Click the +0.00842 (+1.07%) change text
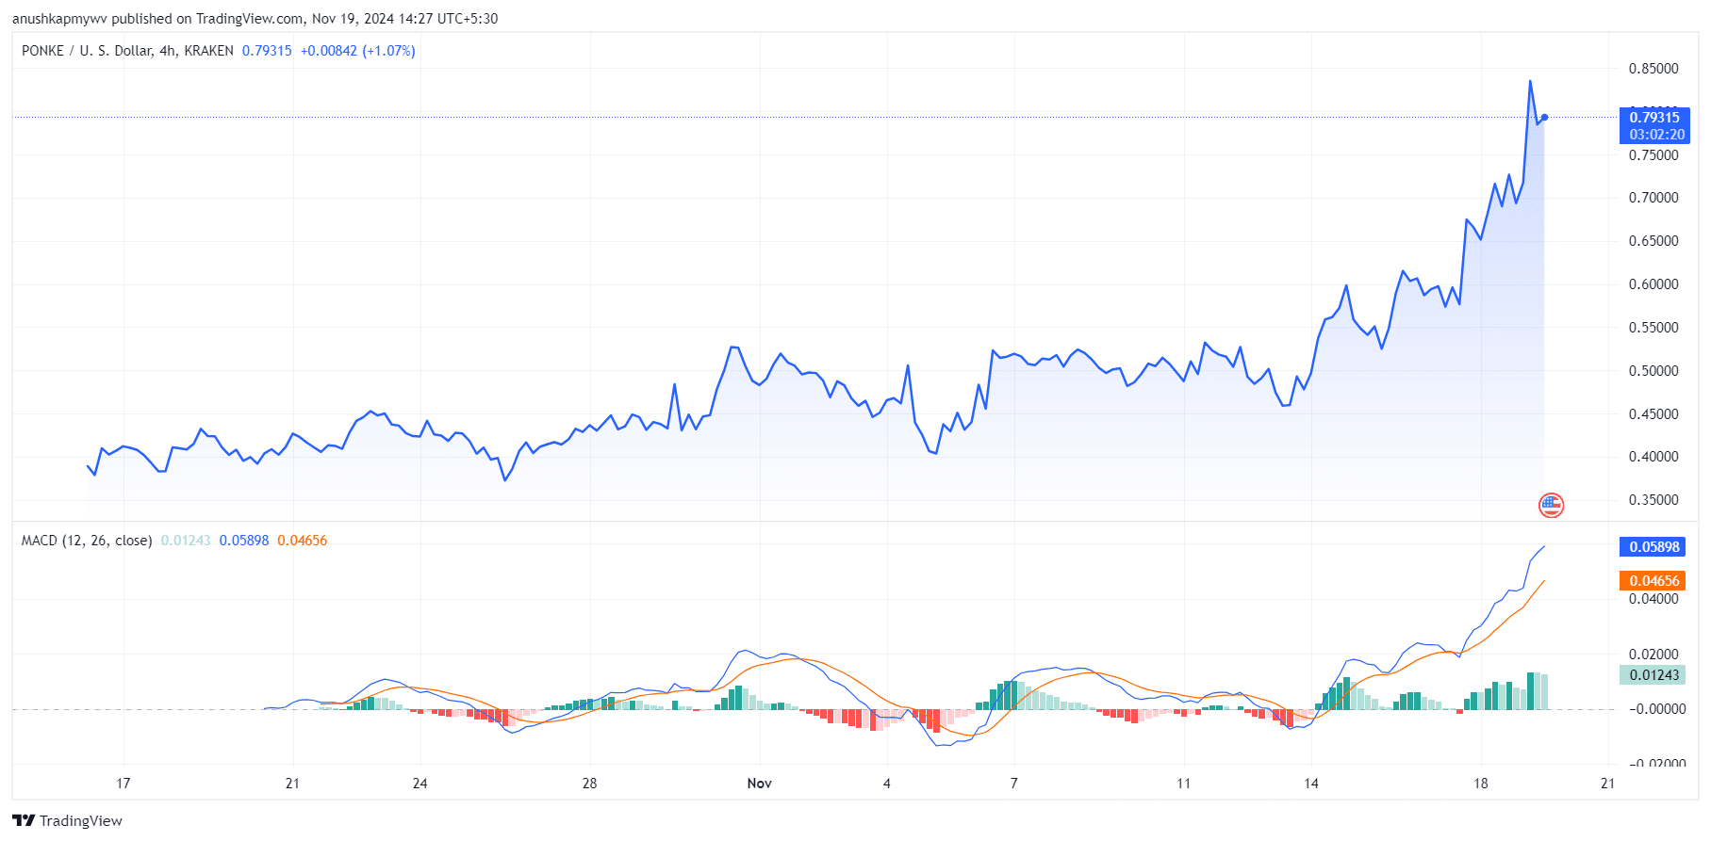The image size is (1711, 841). pyautogui.click(x=357, y=51)
